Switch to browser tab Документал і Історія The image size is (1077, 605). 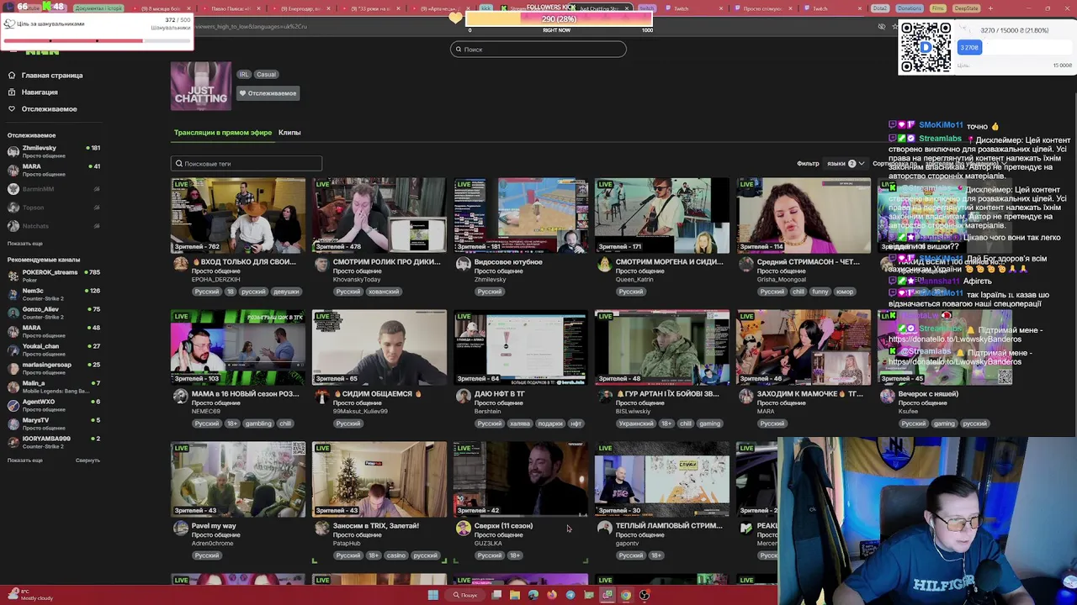click(99, 8)
